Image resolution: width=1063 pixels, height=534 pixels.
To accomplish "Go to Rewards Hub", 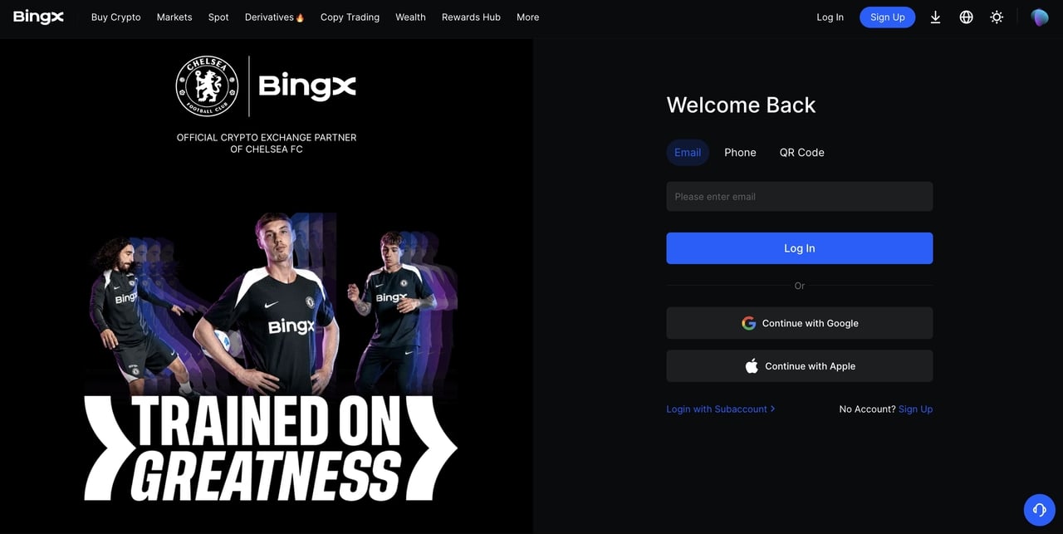I will click(471, 17).
